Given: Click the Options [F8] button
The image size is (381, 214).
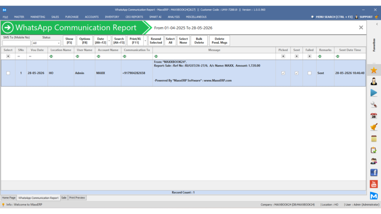Looking at the screenshot, I should (84, 41).
